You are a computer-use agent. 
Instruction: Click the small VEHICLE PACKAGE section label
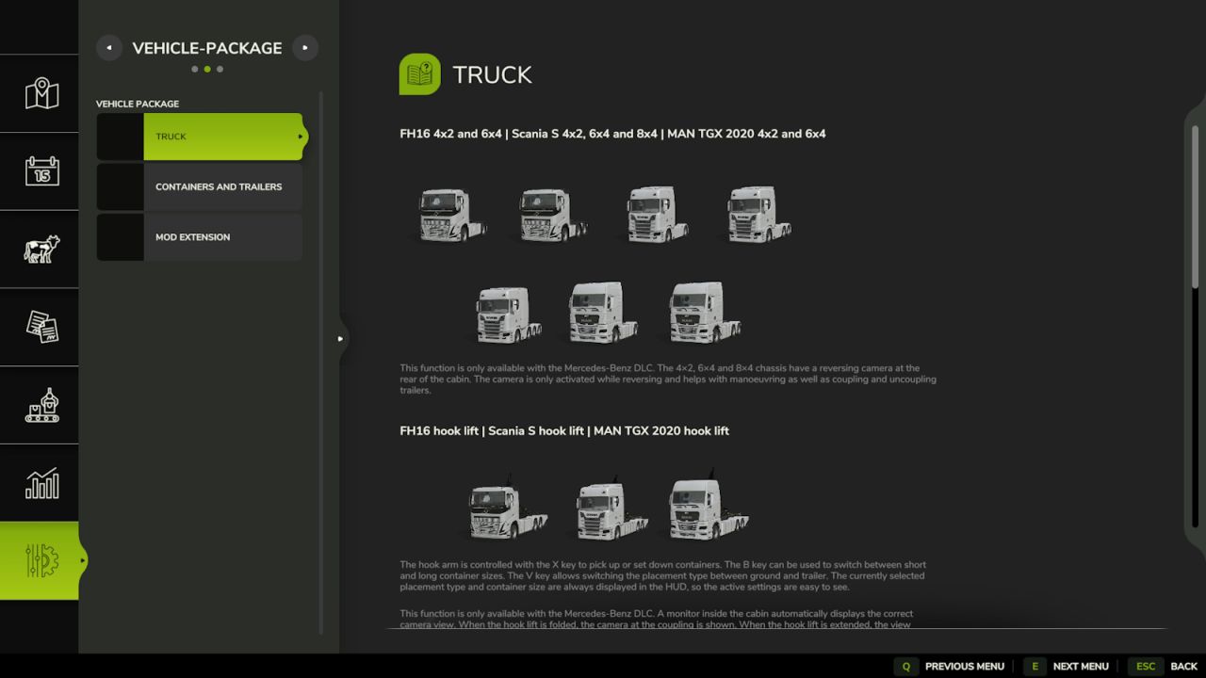pos(138,104)
